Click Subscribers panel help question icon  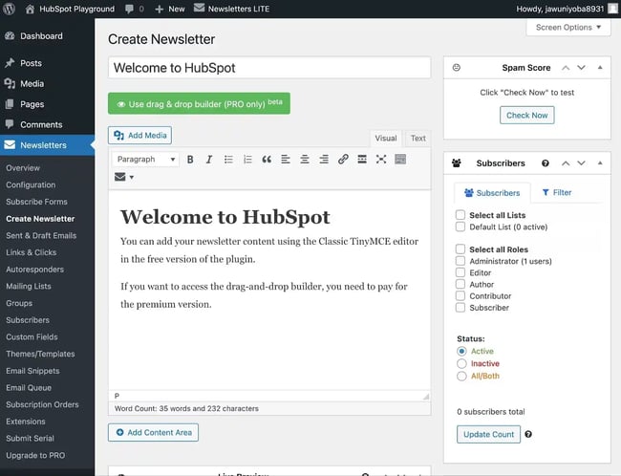546,163
